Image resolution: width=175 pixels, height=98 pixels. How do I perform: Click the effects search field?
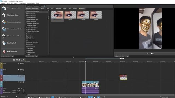click(35, 6)
